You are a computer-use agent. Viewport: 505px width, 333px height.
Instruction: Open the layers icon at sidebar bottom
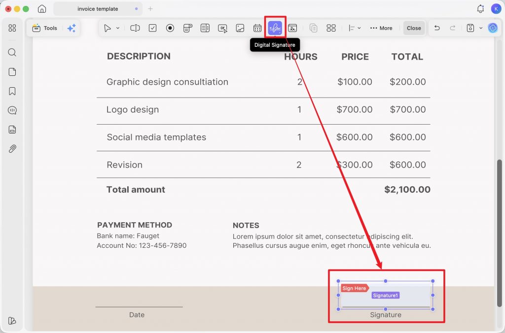pos(12,321)
